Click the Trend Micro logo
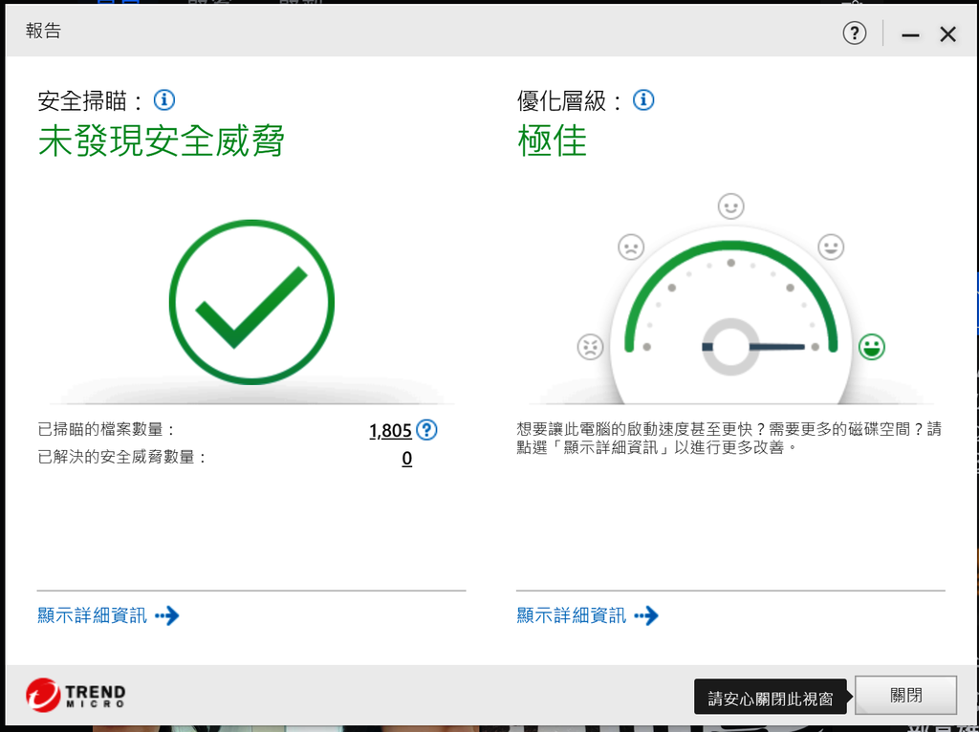Image resolution: width=979 pixels, height=732 pixels. click(x=76, y=695)
